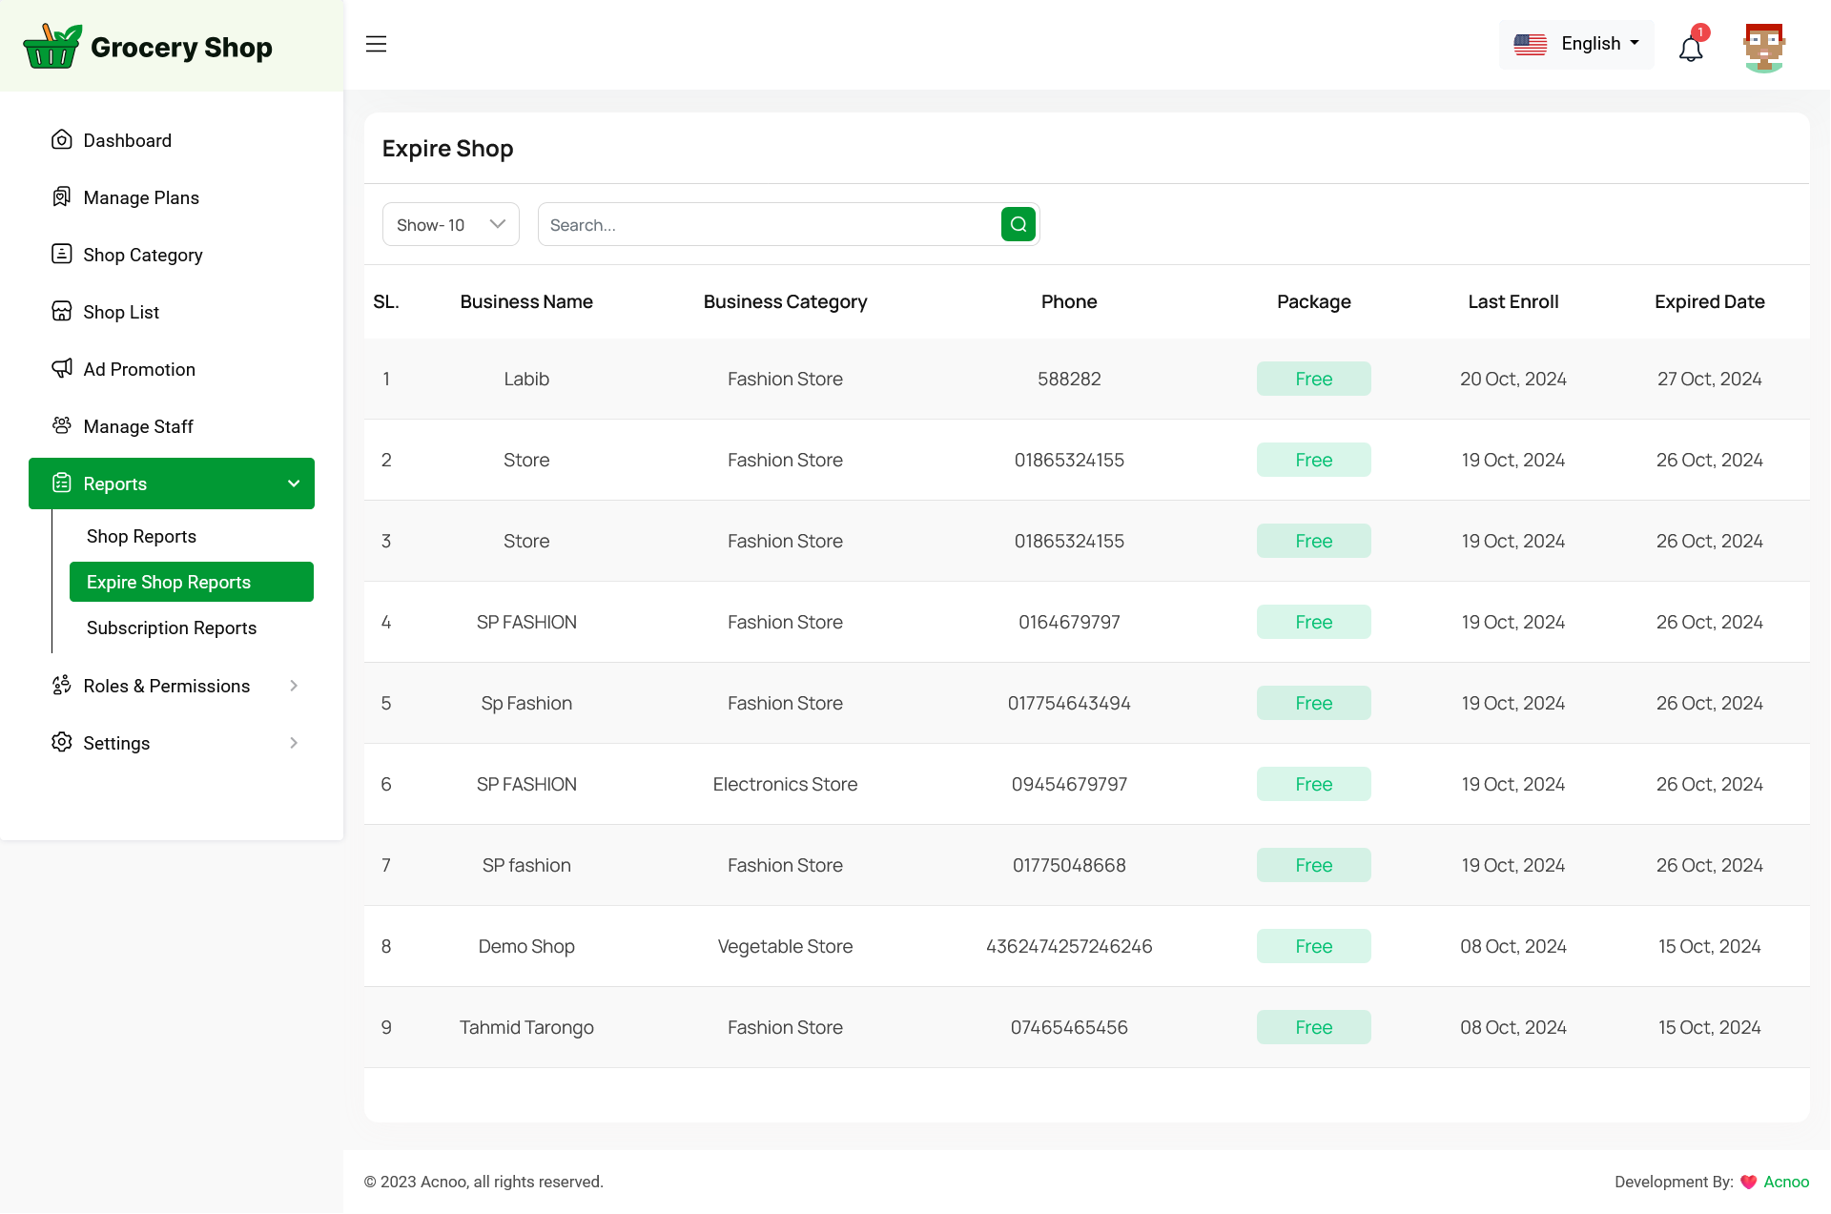Screen dimensions: 1831x1214
Task: Open Subscription Reports submenu item
Action: [172, 628]
